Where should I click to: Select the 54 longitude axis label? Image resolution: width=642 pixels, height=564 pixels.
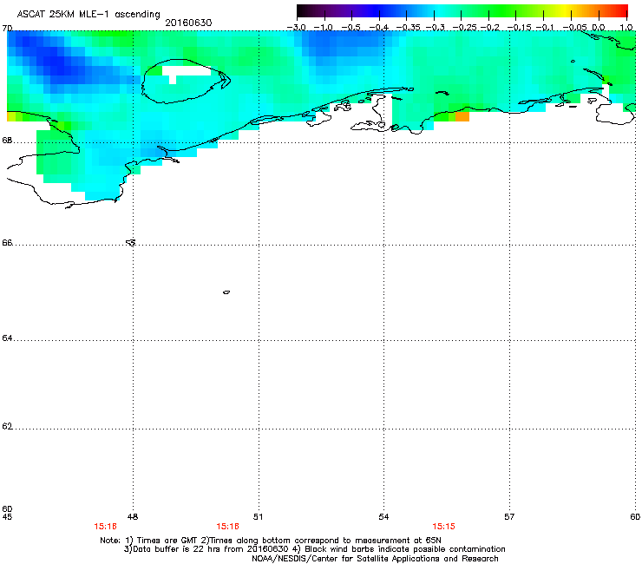[383, 517]
